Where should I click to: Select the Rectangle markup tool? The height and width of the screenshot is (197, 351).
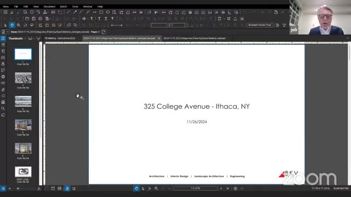click(101, 12)
